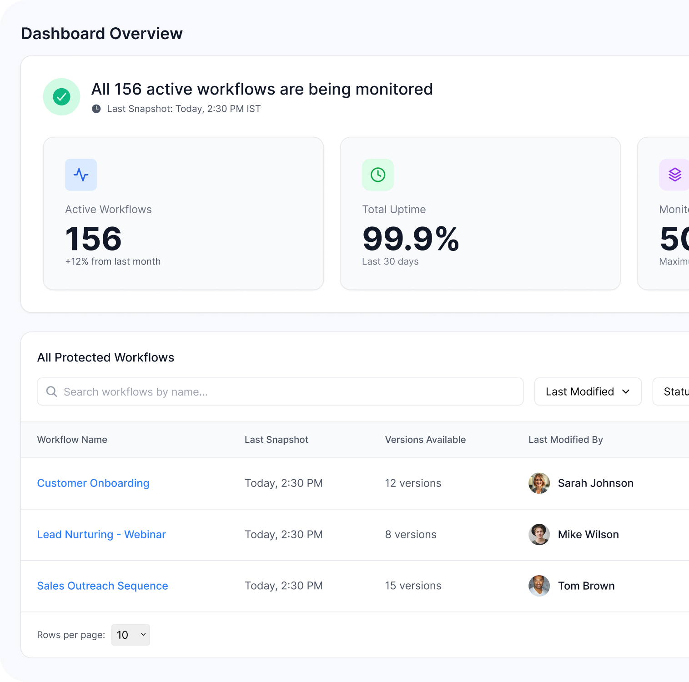Click the clock icon on the Total Uptime card

click(377, 175)
